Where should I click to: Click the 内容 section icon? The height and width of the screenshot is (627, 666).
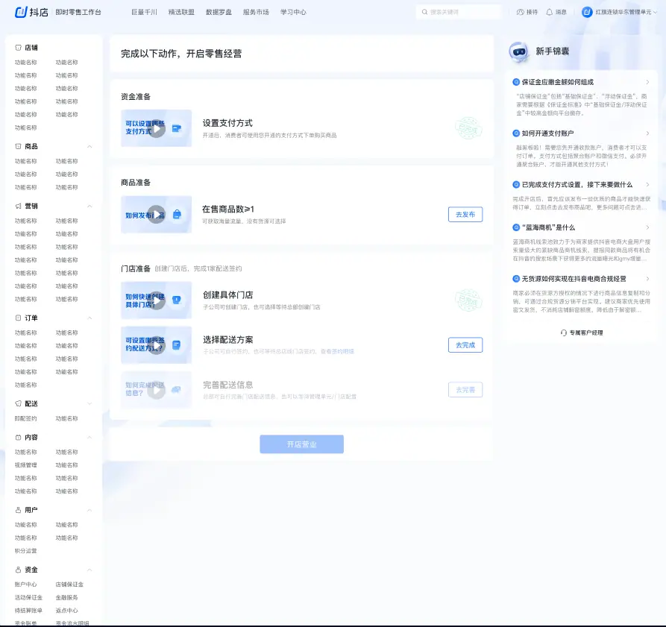pyautogui.click(x=18, y=437)
